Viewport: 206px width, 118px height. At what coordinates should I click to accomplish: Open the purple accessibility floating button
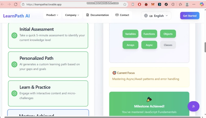coord(193,106)
